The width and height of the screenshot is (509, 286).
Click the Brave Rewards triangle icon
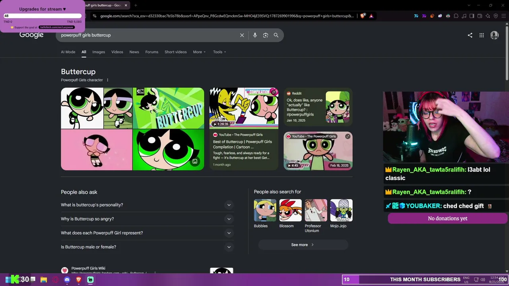point(371,16)
